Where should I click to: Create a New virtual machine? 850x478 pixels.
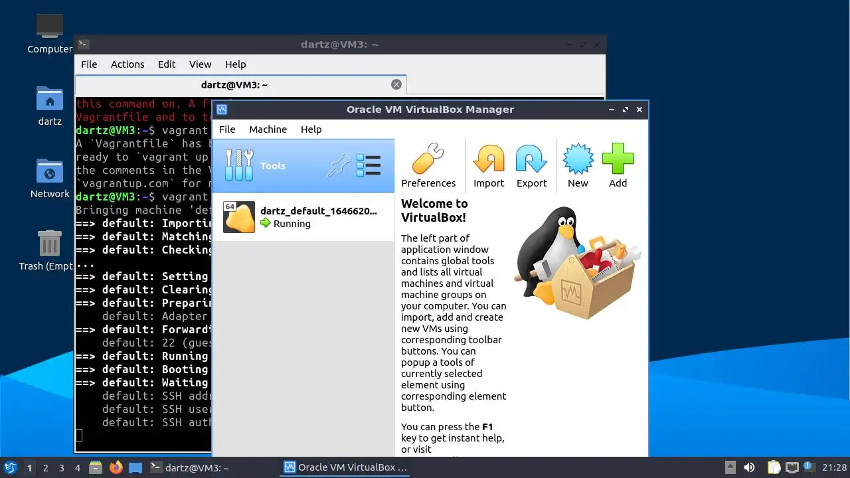tap(578, 166)
